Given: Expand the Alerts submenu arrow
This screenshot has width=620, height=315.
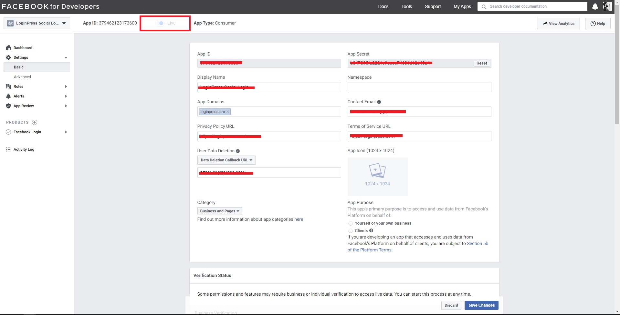Looking at the screenshot, I should [x=66, y=96].
